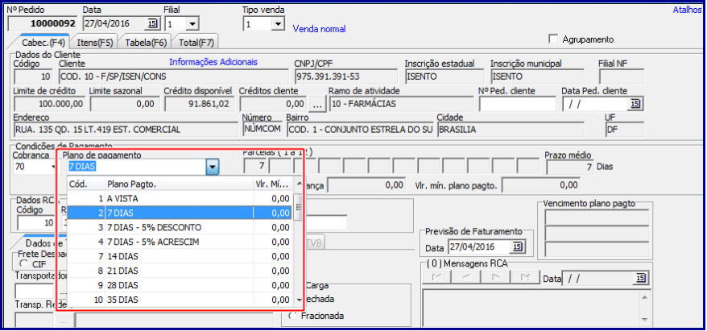
Task: Click the Plano de pagamento text field
Action: (x=137, y=168)
